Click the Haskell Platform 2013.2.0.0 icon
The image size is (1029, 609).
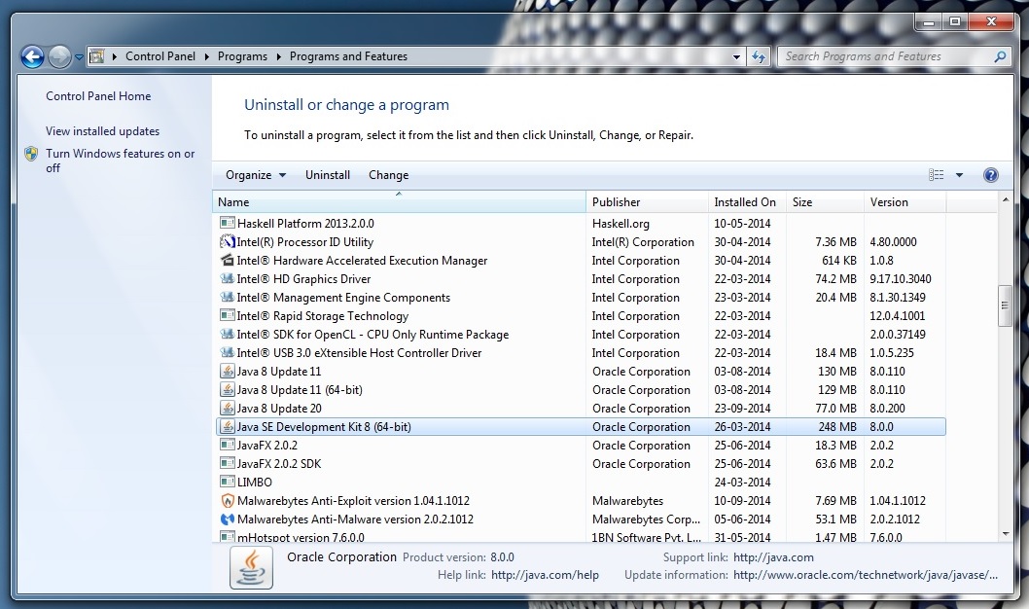227,223
